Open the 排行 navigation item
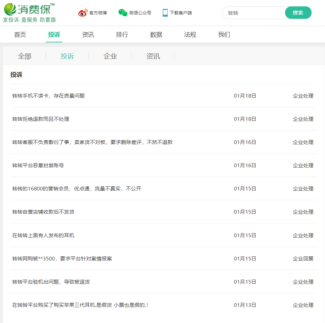The width and height of the screenshot is (325, 323). (122, 34)
